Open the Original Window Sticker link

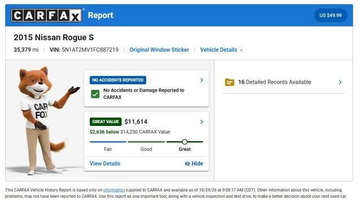point(159,50)
